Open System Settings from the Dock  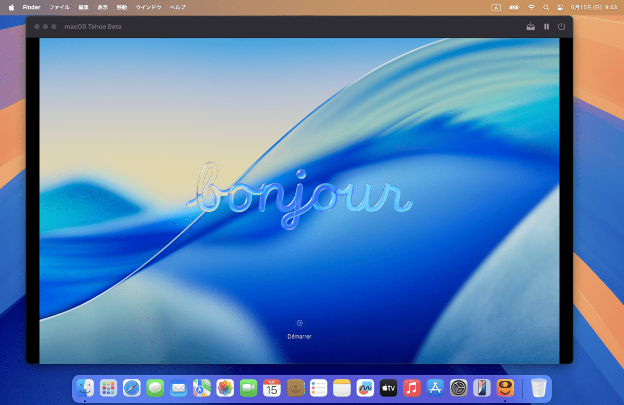click(459, 388)
